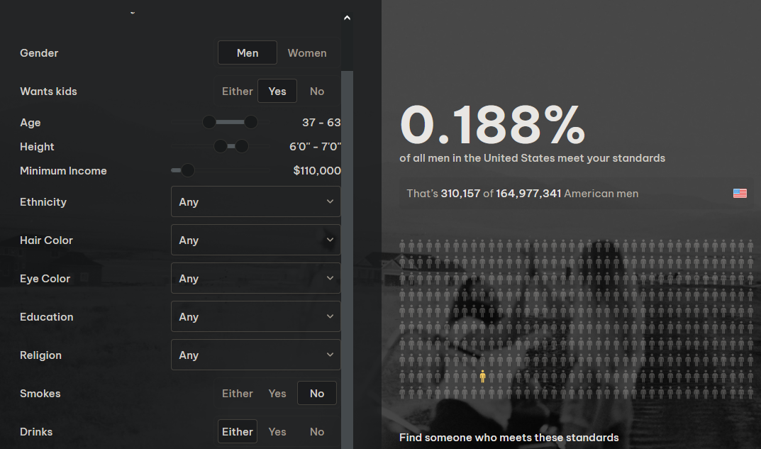This screenshot has height=449, width=761.
Task: Open the Education dropdown
Action: 256,316
